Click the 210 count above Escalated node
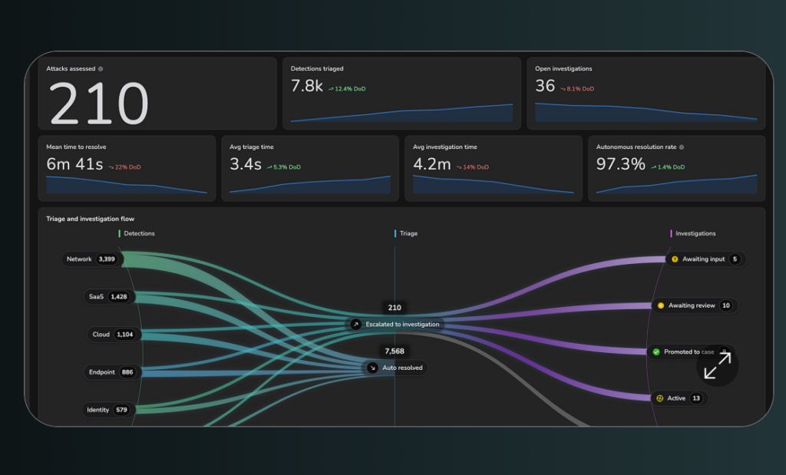 395,308
